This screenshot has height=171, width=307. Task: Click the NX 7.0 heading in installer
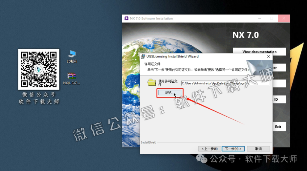click(246, 35)
